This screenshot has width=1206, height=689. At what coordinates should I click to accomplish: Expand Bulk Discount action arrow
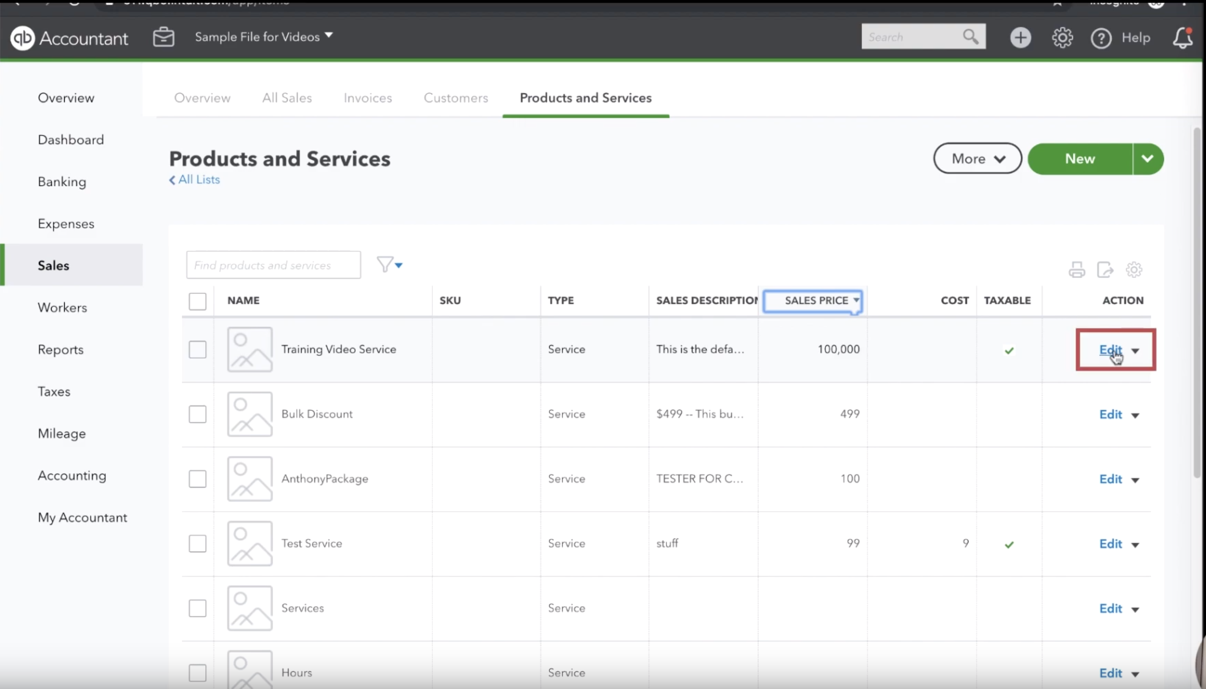coord(1135,415)
